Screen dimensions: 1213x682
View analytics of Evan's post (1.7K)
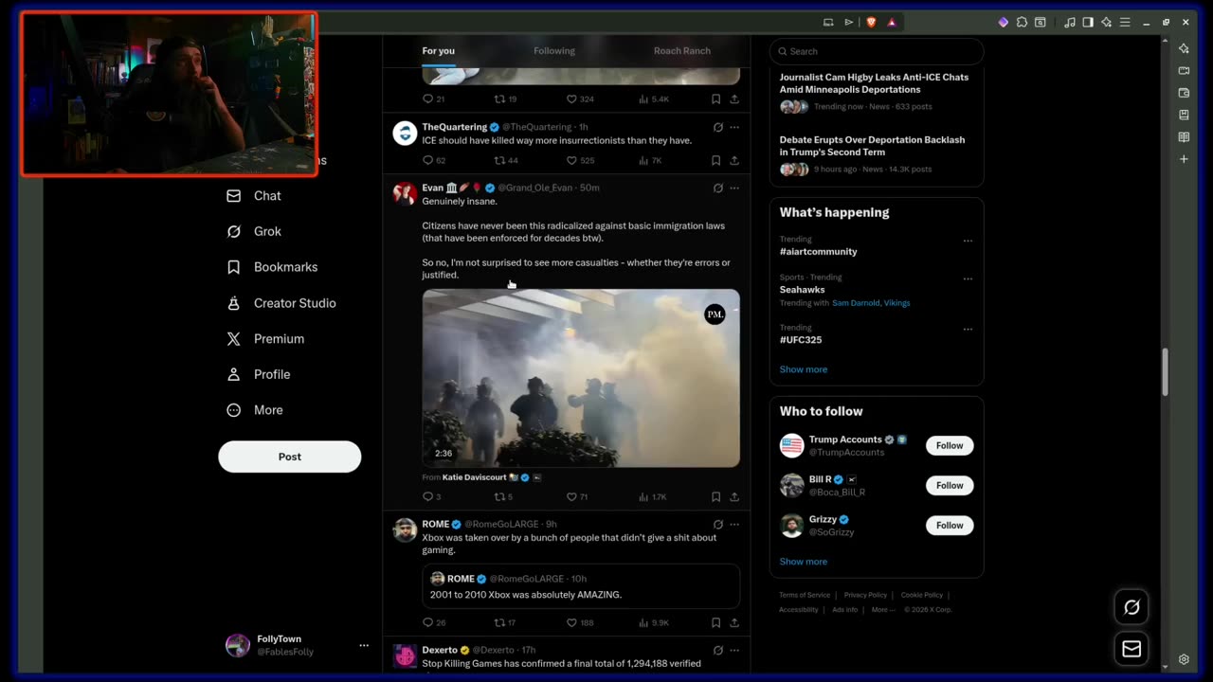(653, 496)
